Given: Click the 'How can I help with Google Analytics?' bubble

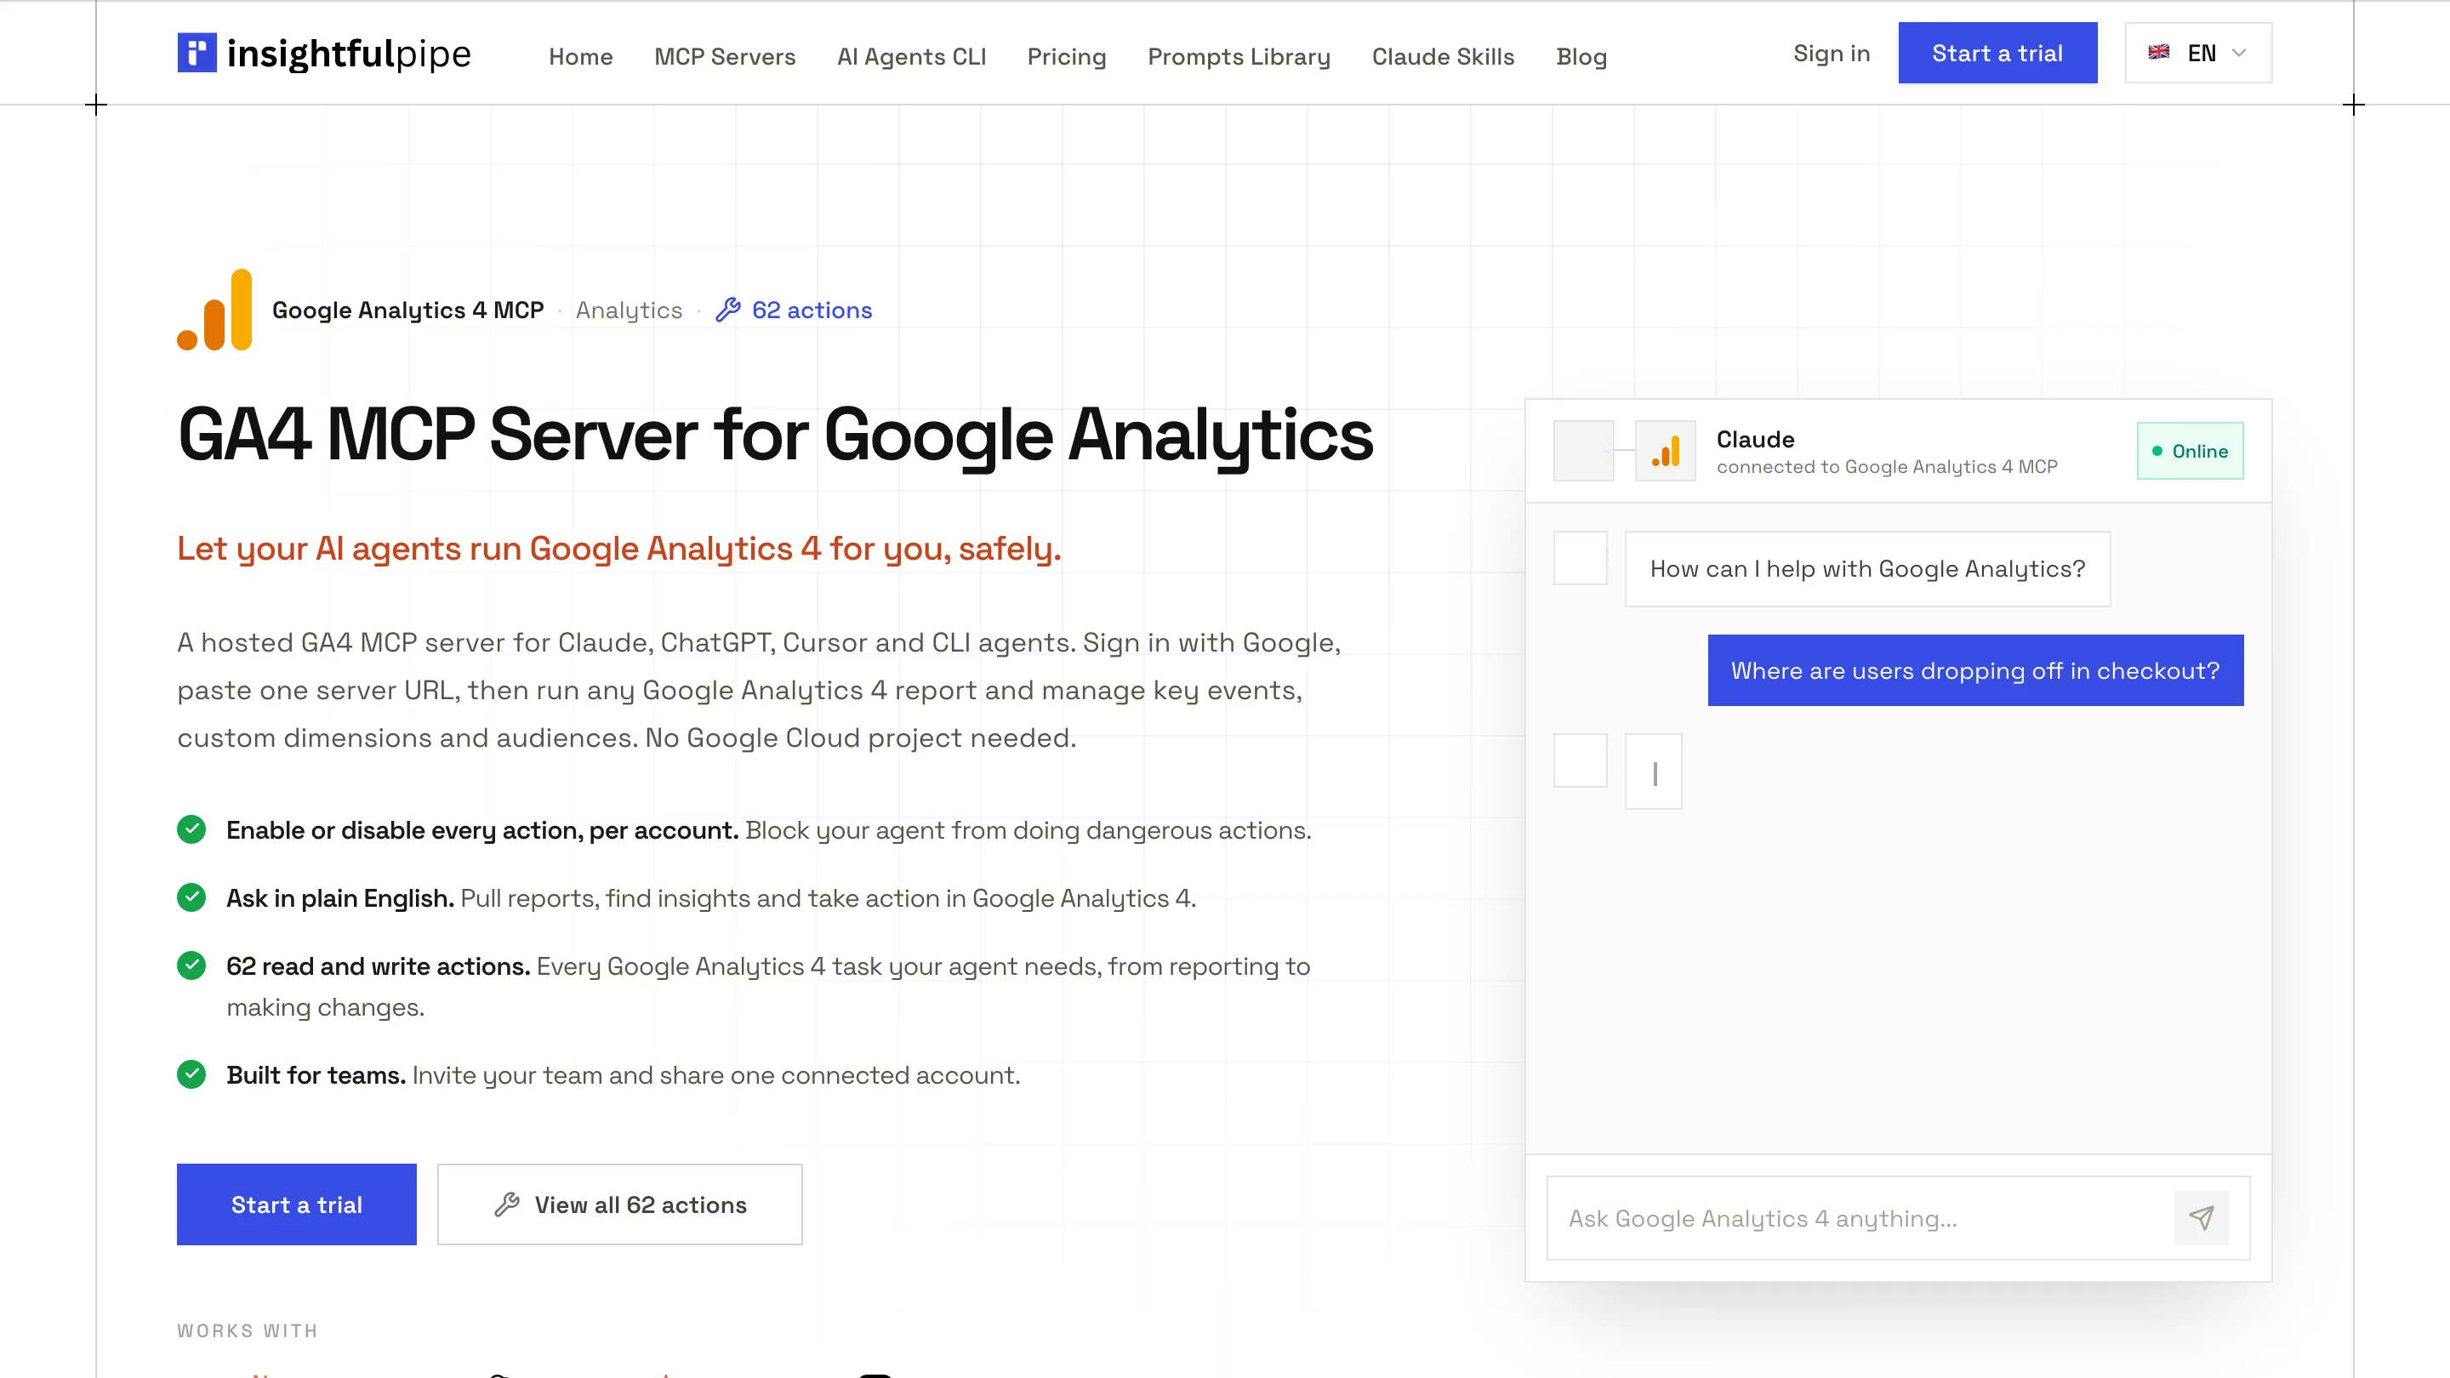Looking at the screenshot, I should pyautogui.click(x=1868, y=569).
